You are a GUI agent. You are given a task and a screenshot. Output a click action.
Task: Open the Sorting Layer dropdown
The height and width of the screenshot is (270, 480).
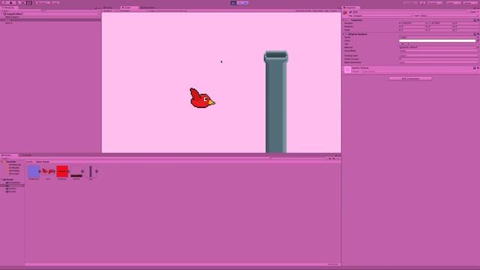[439, 55]
